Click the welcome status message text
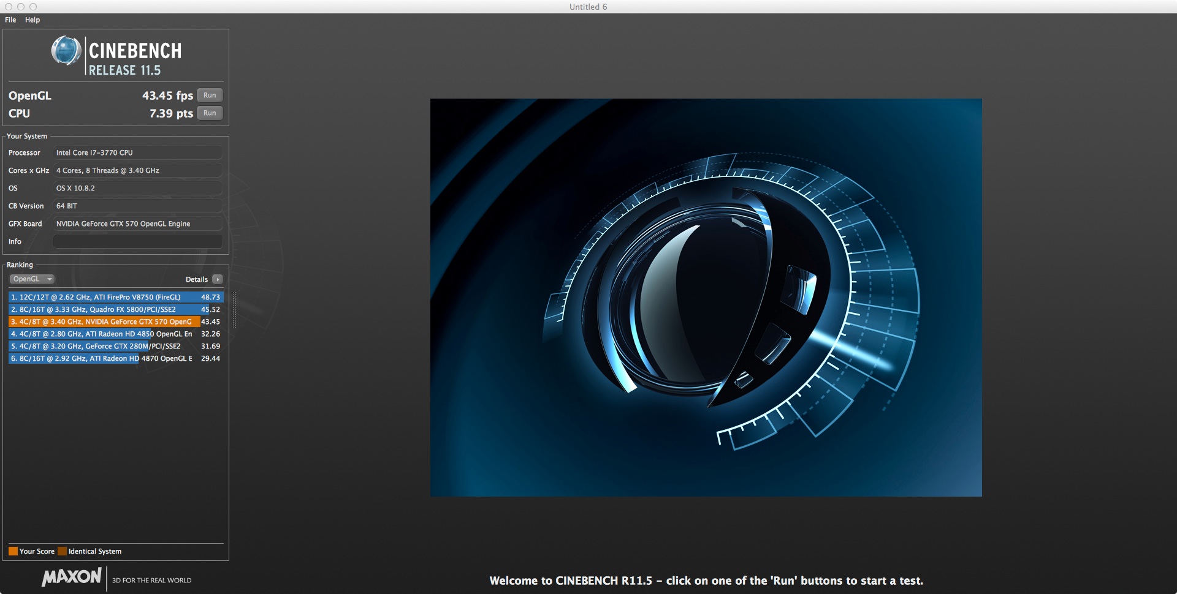 pos(706,581)
